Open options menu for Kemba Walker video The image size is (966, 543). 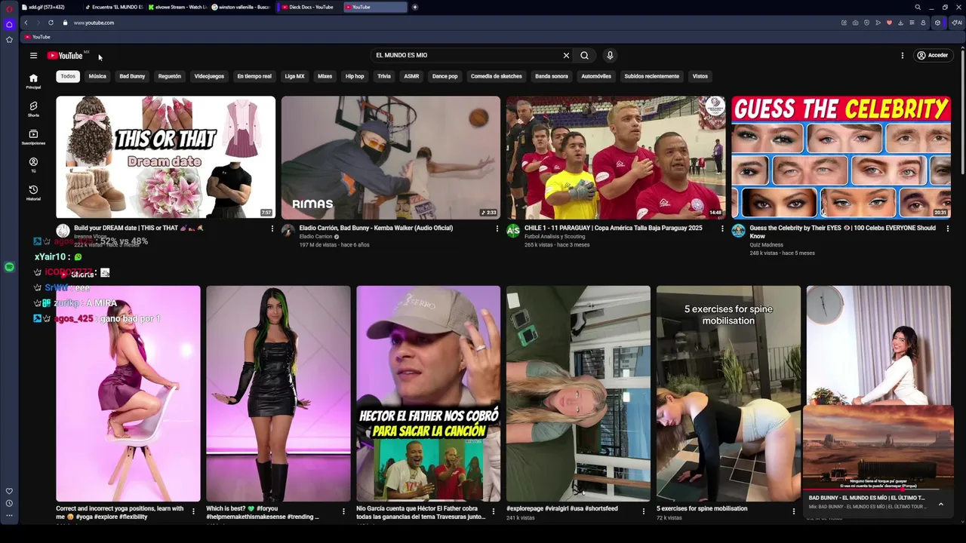coord(497,229)
